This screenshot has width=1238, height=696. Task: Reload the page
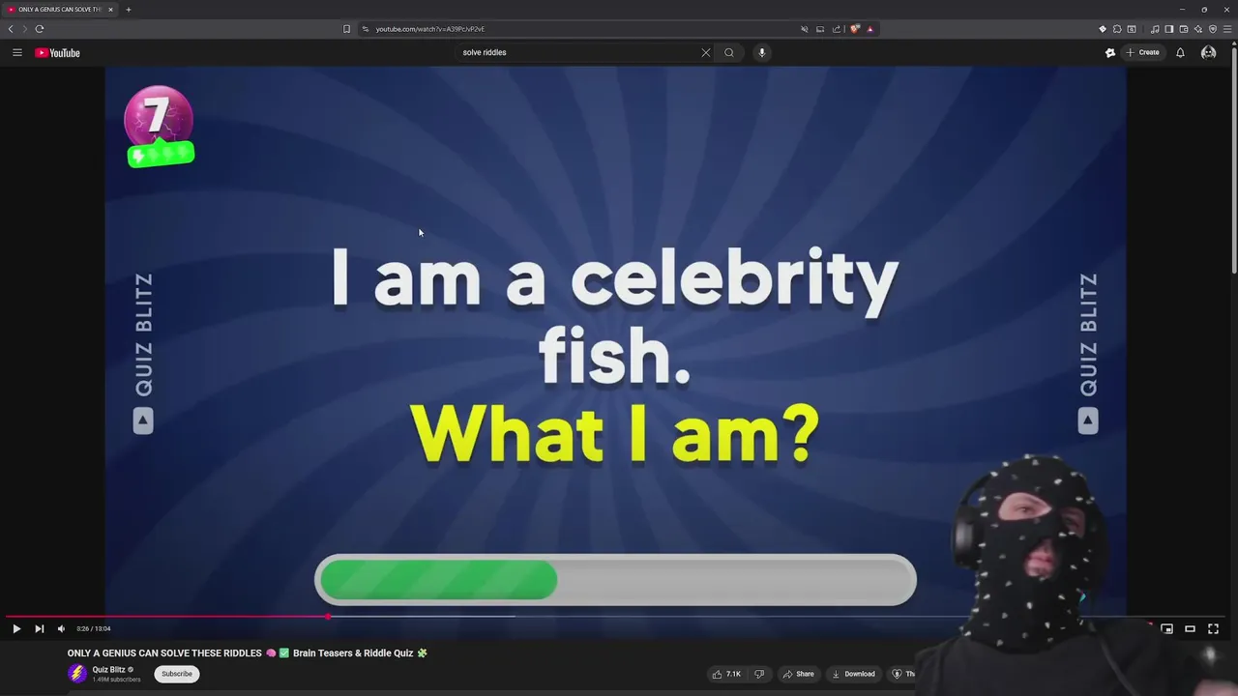coord(40,29)
